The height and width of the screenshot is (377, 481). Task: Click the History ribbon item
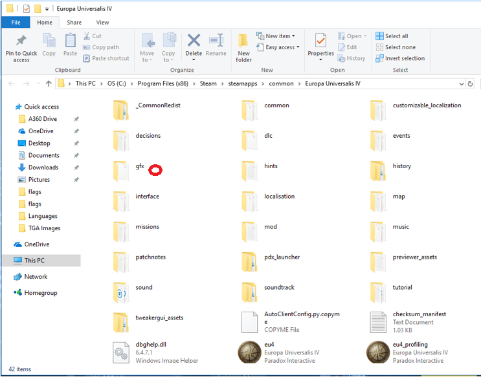tap(352, 58)
